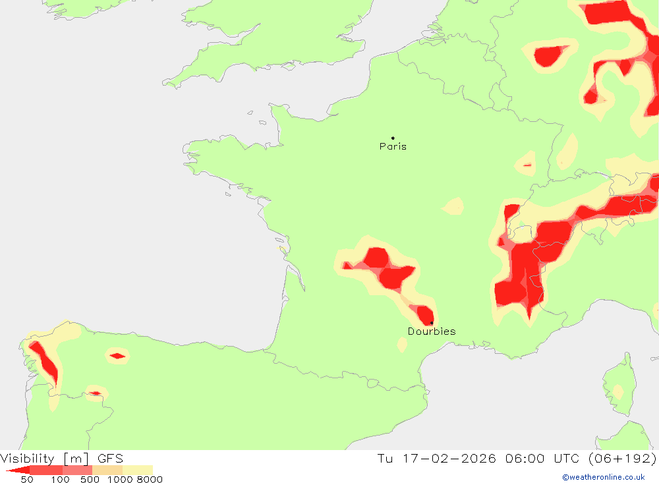Click the bright red legend swatch at 50
The width and height of the screenshot is (659, 483).
pos(46,470)
